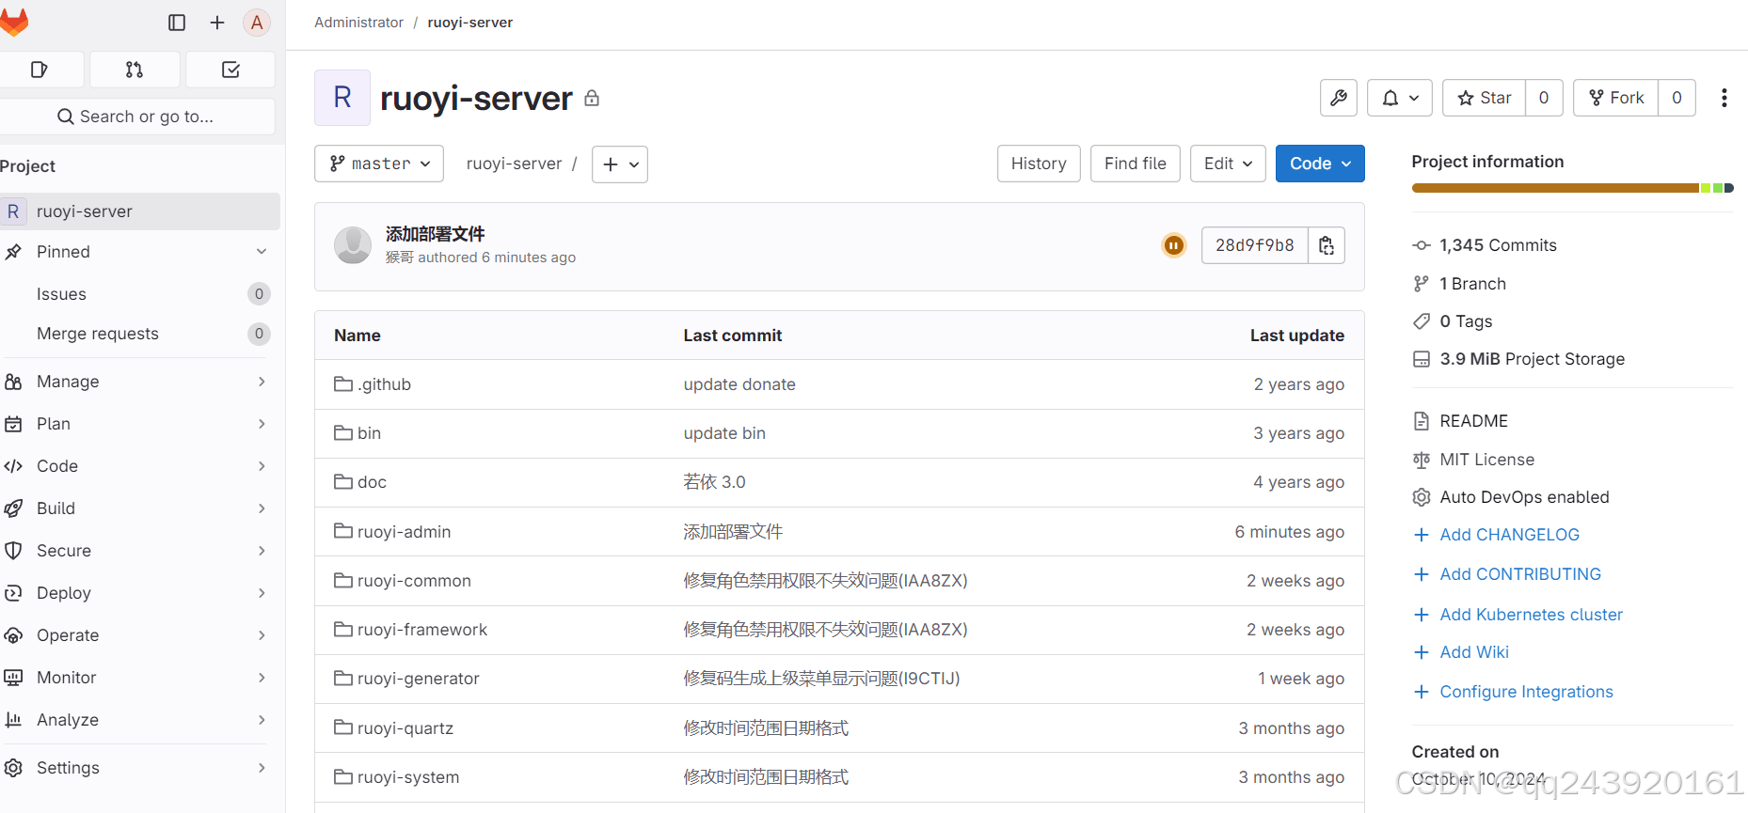Open assigned issues icon in sidebar

tap(40, 70)
